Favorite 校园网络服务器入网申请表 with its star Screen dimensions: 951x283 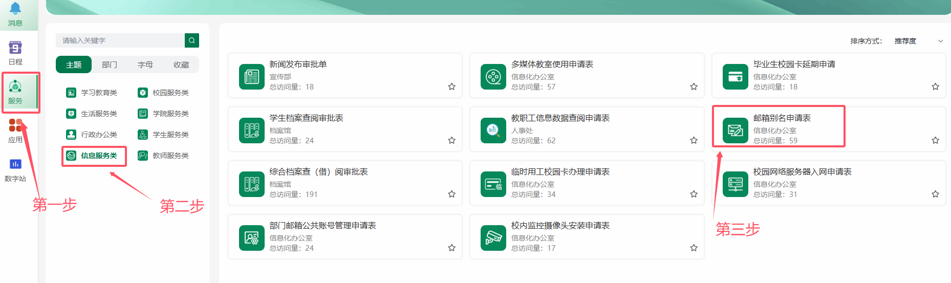click(936, 194)
